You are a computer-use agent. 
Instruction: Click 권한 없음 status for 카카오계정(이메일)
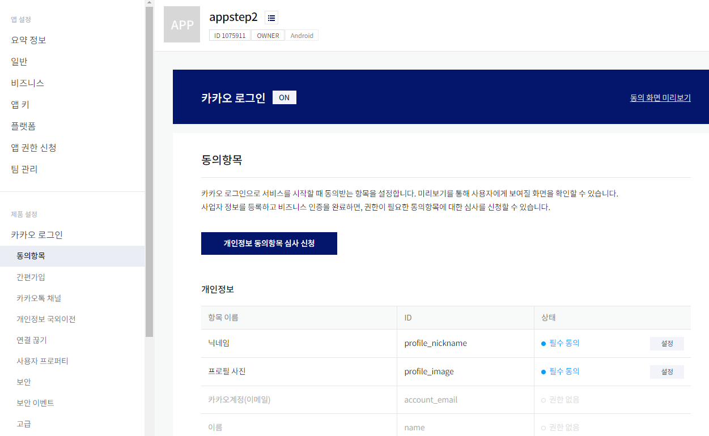561,400
